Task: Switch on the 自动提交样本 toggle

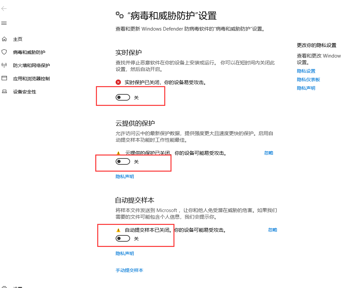Action: (123, 239)
